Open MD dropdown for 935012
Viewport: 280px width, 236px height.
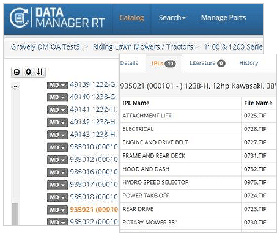pos(57,160)
